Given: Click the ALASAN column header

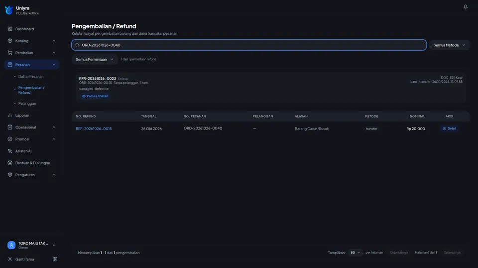Looking at the screenshot, I should [301, 116].
